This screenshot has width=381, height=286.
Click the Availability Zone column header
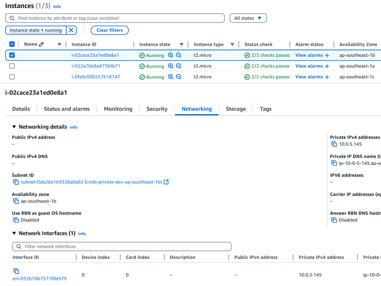coord(358,45)
